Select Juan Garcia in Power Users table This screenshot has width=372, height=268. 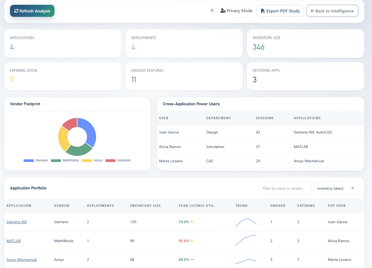(169, 132)
